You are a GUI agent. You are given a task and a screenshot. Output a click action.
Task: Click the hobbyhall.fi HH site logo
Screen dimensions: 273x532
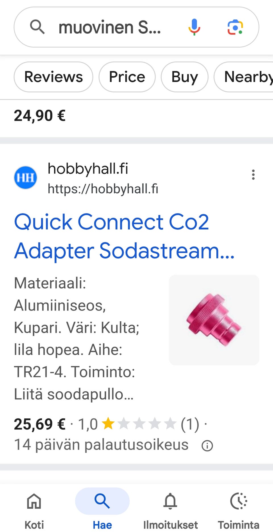tap(26, 178)
